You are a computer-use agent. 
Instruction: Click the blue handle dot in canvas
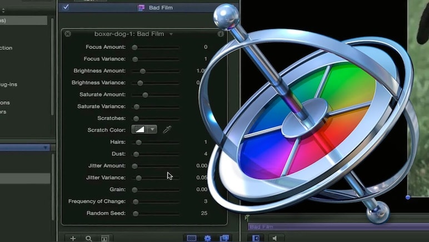tap(408, 197)
